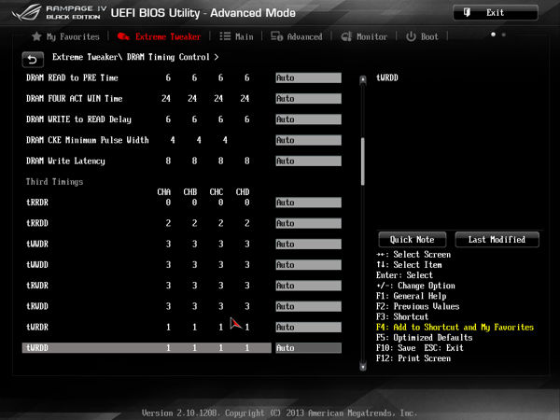Select the DRAM Write Latency label
560x420 pixels.
click(x=65, y=161)
